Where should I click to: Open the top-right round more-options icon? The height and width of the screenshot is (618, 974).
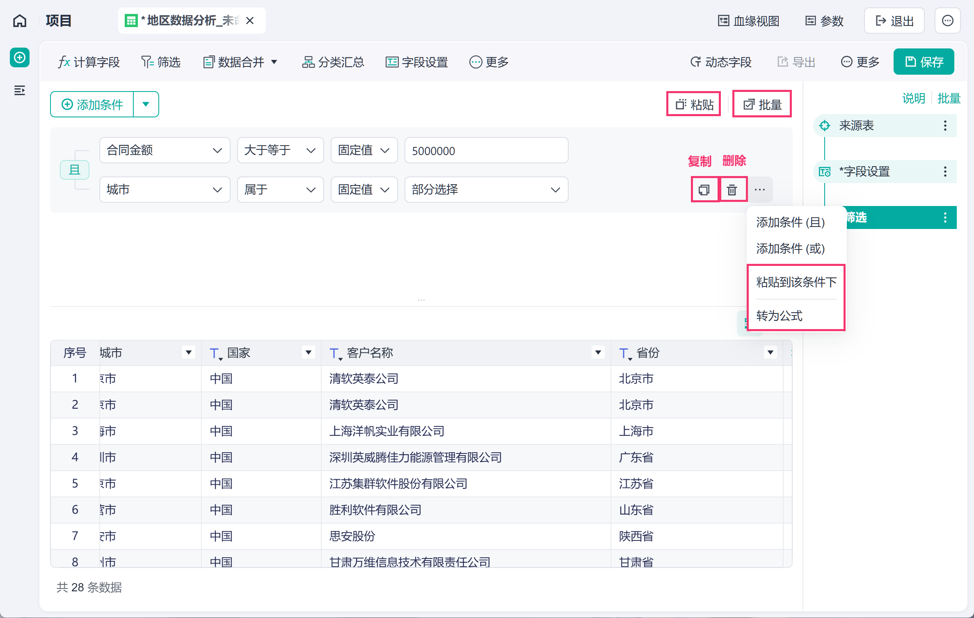pyautogui.click(x=948, y=21)
